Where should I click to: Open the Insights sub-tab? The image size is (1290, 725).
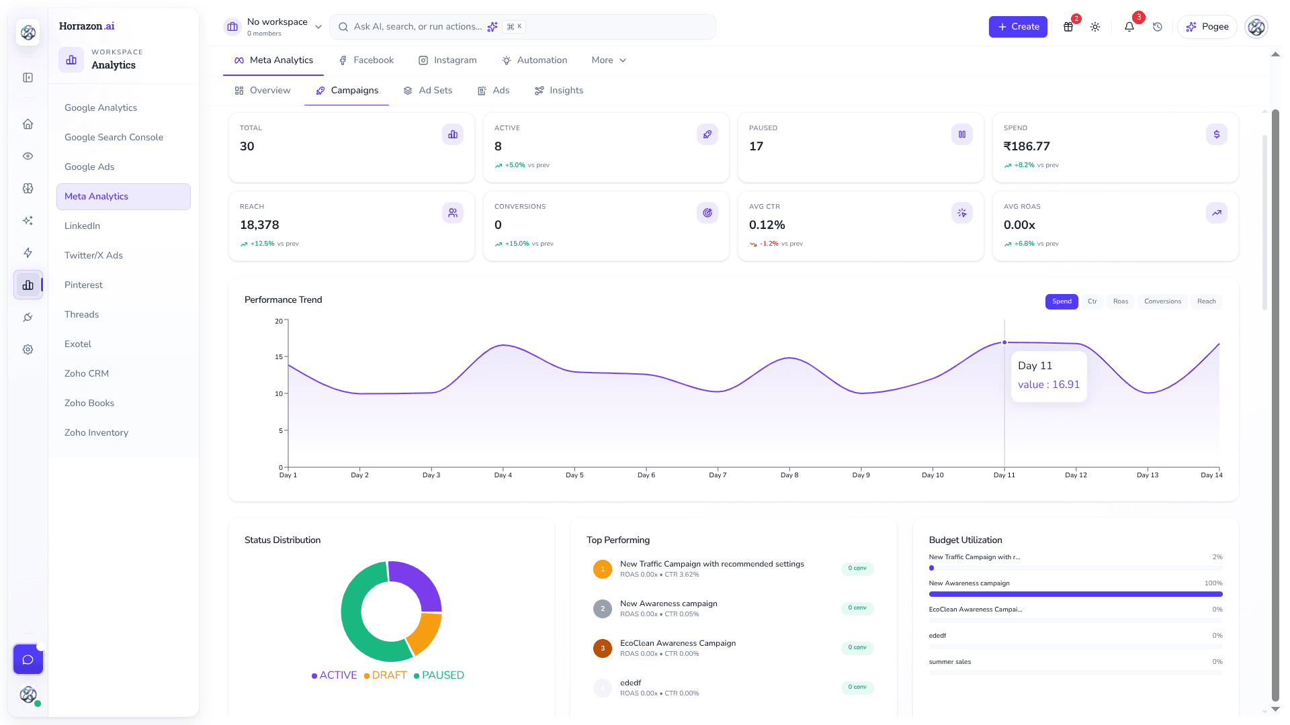559,91
